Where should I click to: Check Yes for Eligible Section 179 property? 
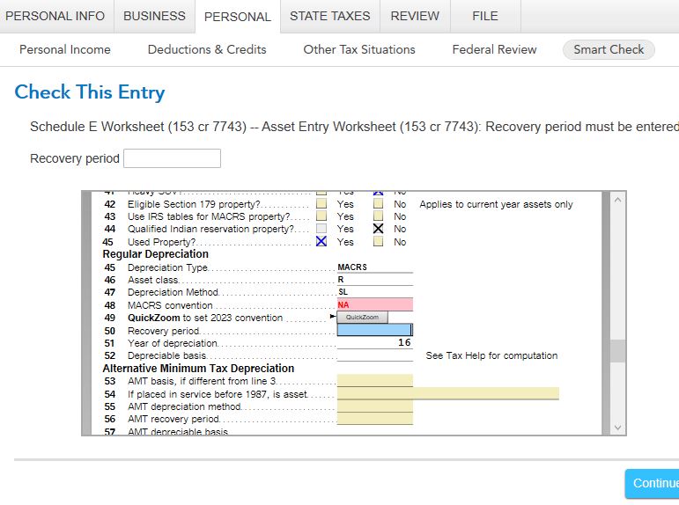pos(321,204)
